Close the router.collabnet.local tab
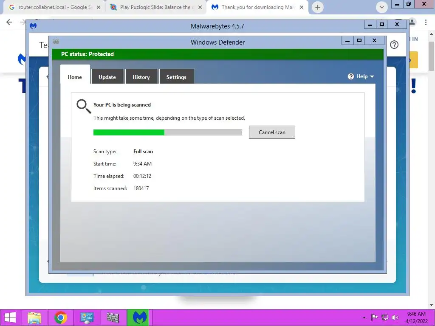The width and height of the screenshot is (435, 326). tap(99, 8)
